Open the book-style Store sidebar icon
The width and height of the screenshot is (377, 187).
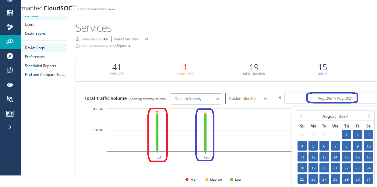pos(10,114)
